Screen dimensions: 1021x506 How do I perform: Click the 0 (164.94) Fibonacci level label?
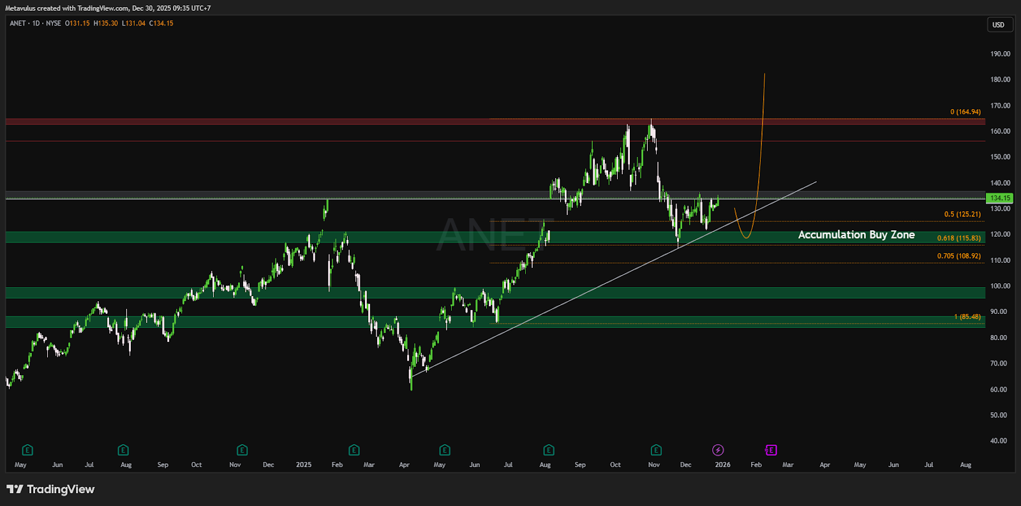pyautogui.click(x=965, y=112)
